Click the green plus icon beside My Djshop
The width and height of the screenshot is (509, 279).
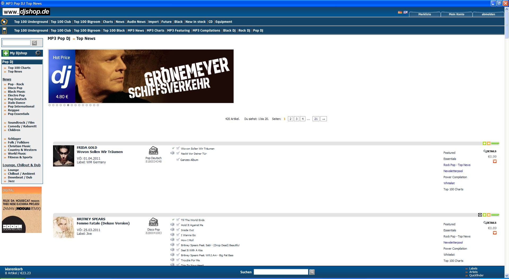coord(6,53)
